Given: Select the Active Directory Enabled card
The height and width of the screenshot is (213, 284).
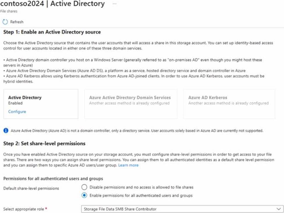Looking at the screenshot, I should [41, 104].
